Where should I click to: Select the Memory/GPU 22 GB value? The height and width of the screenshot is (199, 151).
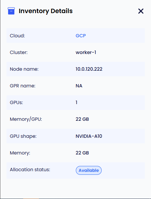[82, 119]
